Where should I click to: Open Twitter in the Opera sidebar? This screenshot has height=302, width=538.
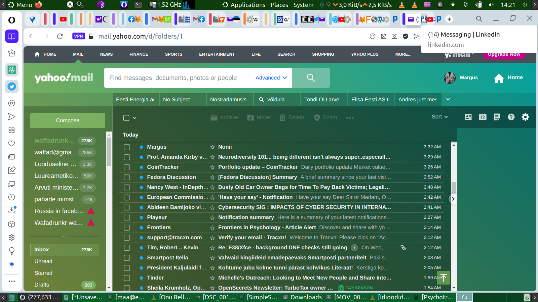(x=12, y=87)
